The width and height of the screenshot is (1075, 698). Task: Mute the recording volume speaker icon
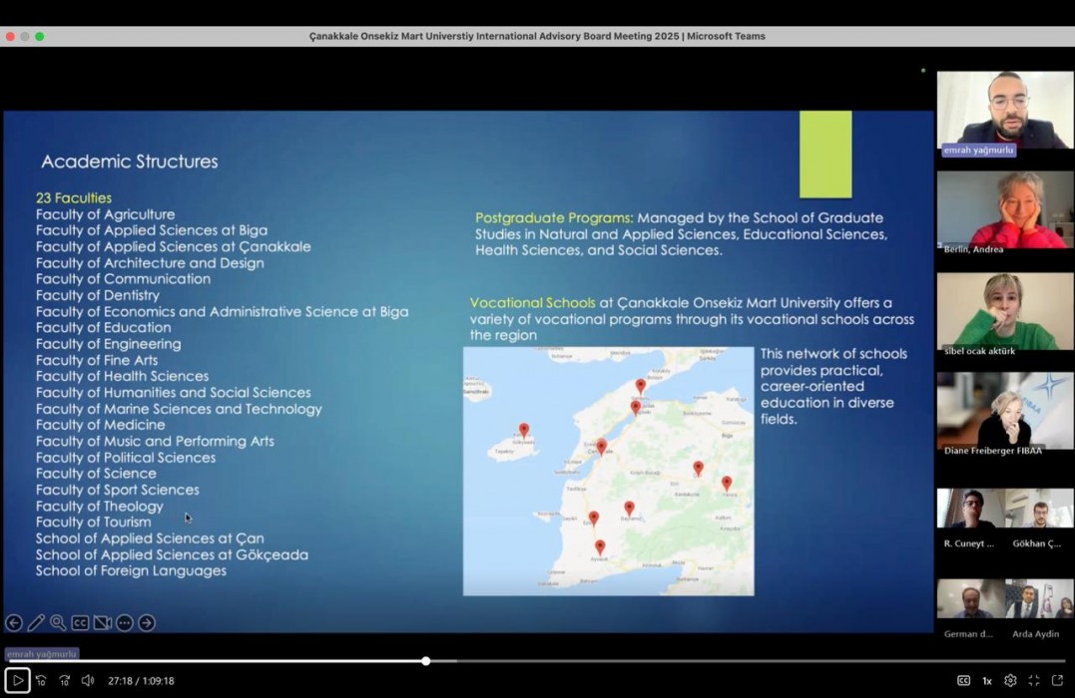(88, 680)
